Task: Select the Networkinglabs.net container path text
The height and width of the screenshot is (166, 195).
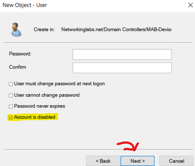Action: 116,30
